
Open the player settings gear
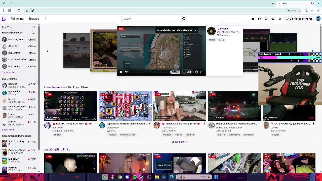pyautogui.click(x=196, y=72)
